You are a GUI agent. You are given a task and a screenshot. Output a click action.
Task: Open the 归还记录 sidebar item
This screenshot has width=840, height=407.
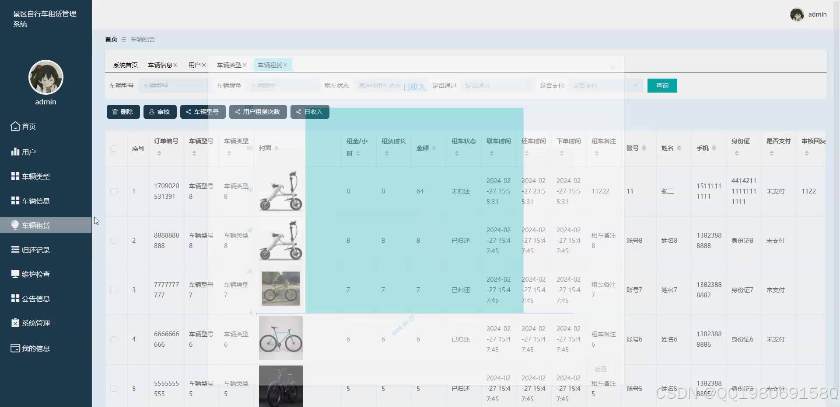[36, 249]
